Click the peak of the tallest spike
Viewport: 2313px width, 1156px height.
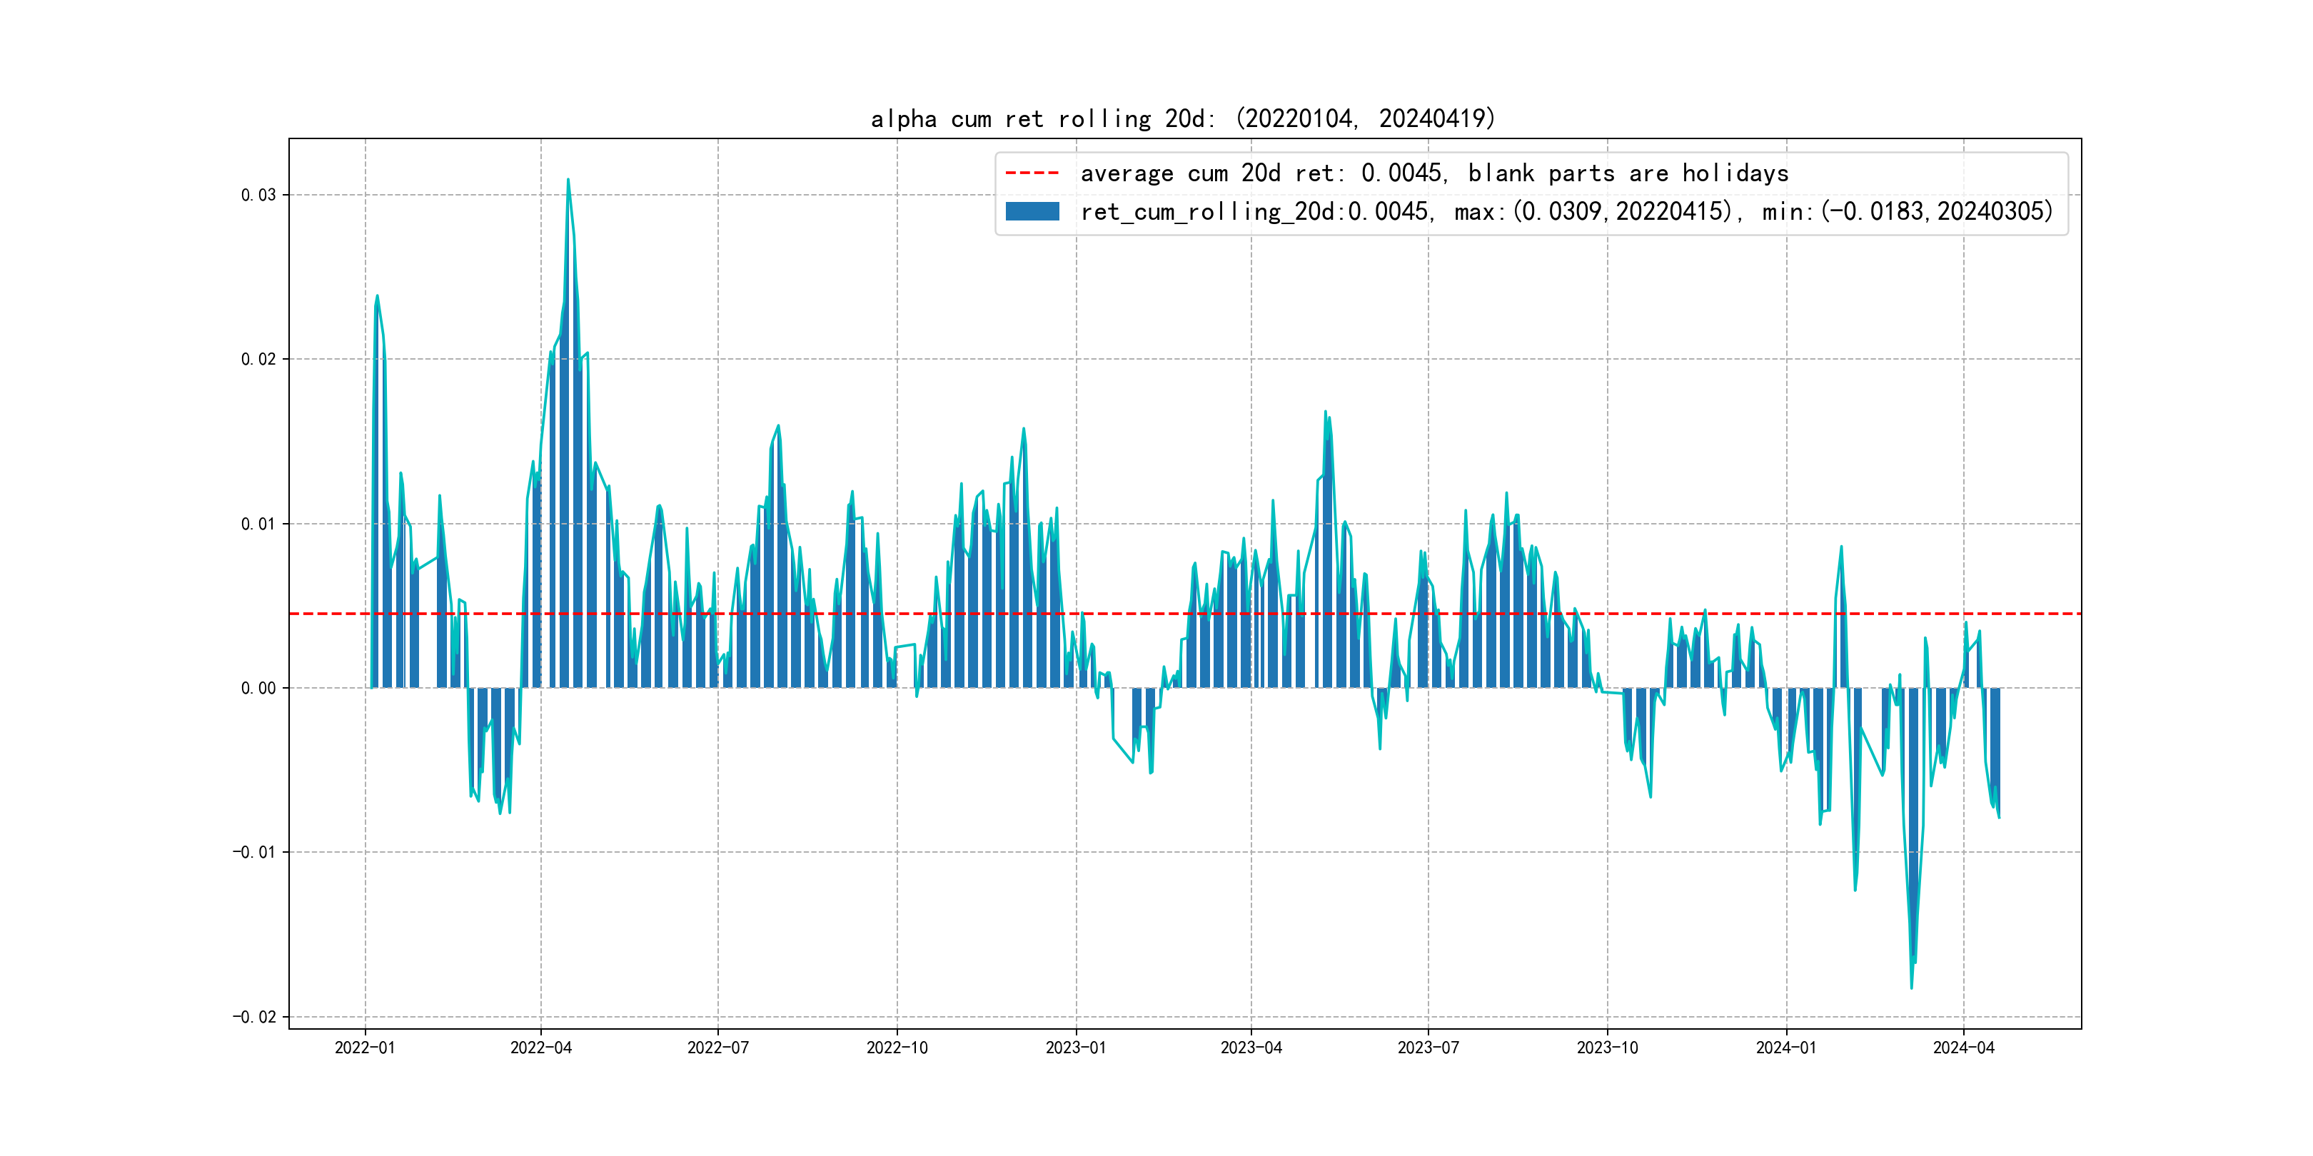(x=568, y=181)
